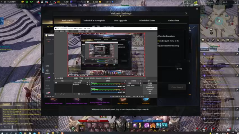
Task: Open mixer settings gear for second audio track
Action: (124, 92)
